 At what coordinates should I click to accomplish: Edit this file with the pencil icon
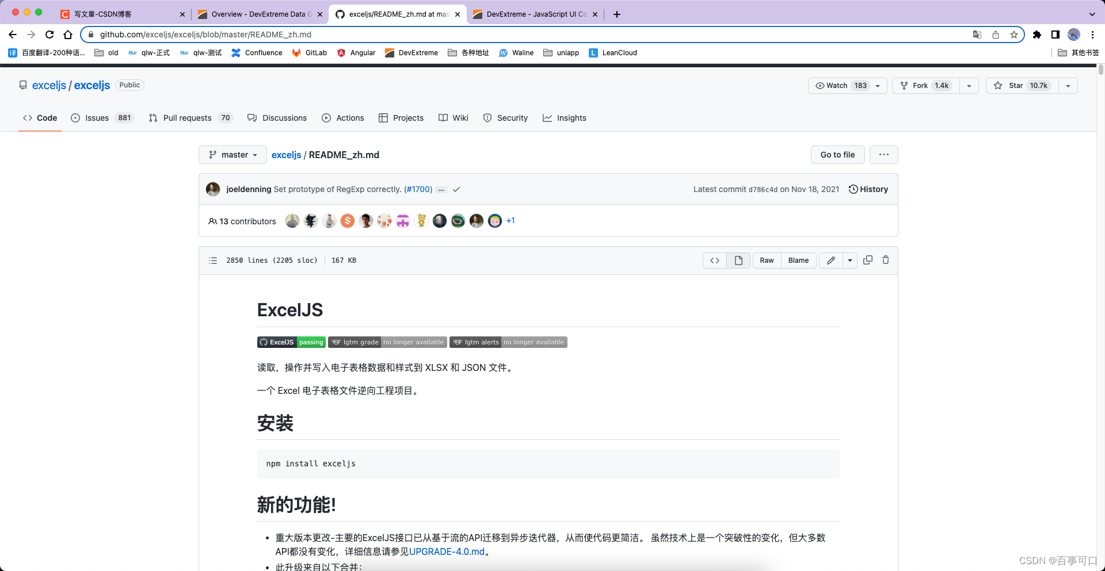pos(831,260)
